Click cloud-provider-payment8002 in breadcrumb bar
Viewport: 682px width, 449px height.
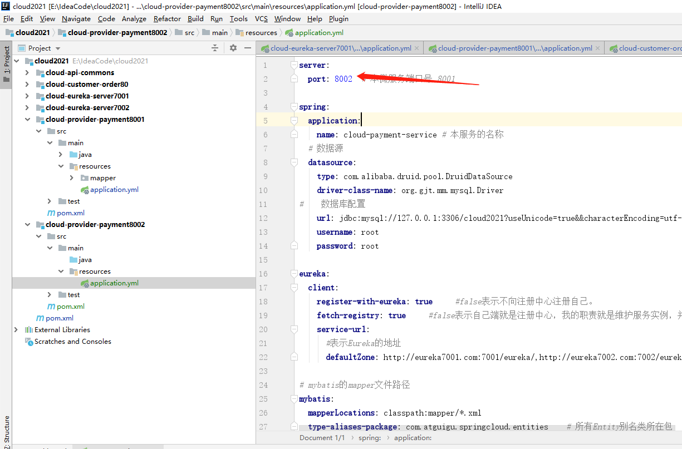pyautogui.click(x=117, y=32)
